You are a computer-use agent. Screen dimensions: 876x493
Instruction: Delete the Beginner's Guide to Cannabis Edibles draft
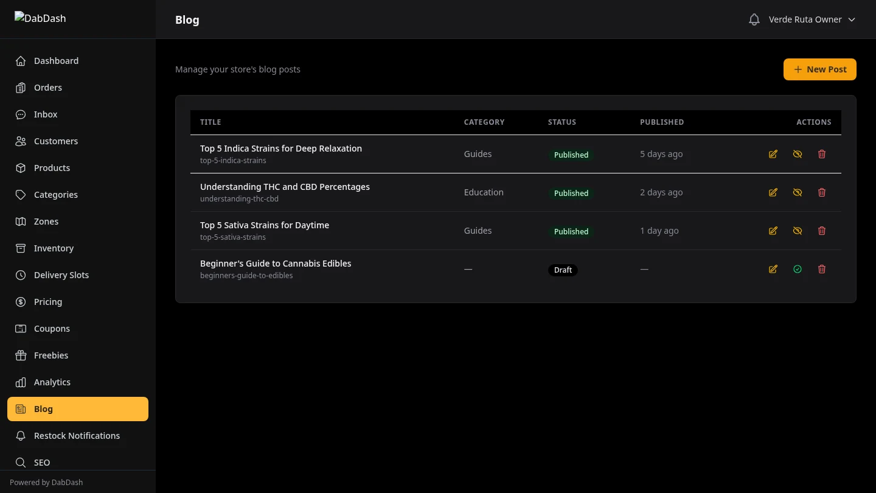point(822,268)
